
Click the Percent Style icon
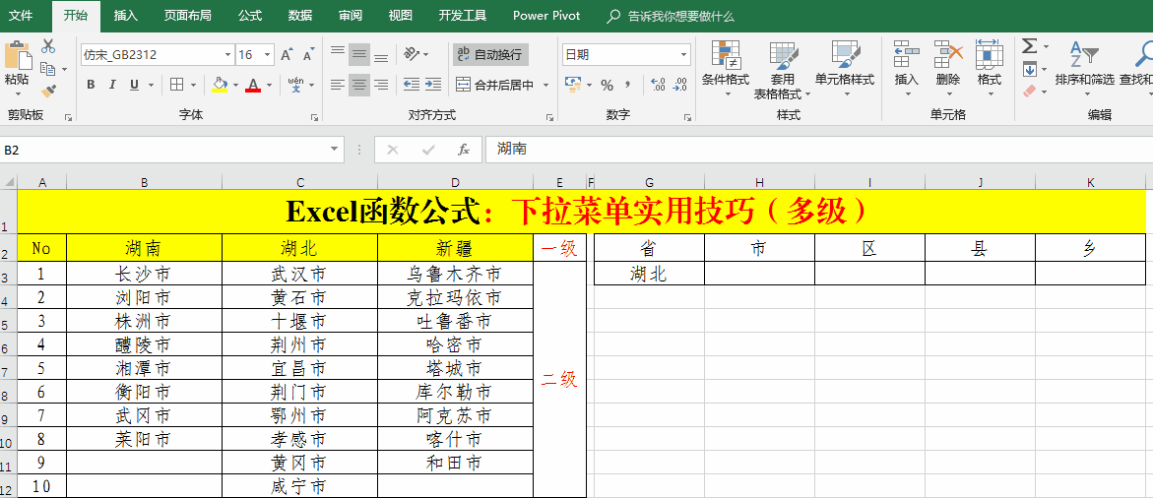click(607, 86)
